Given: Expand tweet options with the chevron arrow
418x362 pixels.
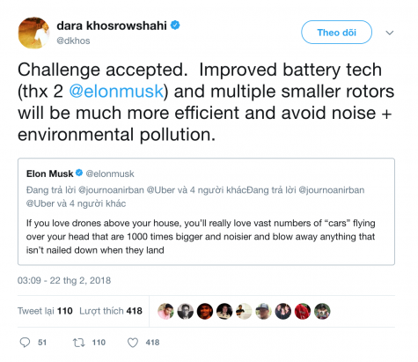Looking at the screenshot, I should pos(390,33).
